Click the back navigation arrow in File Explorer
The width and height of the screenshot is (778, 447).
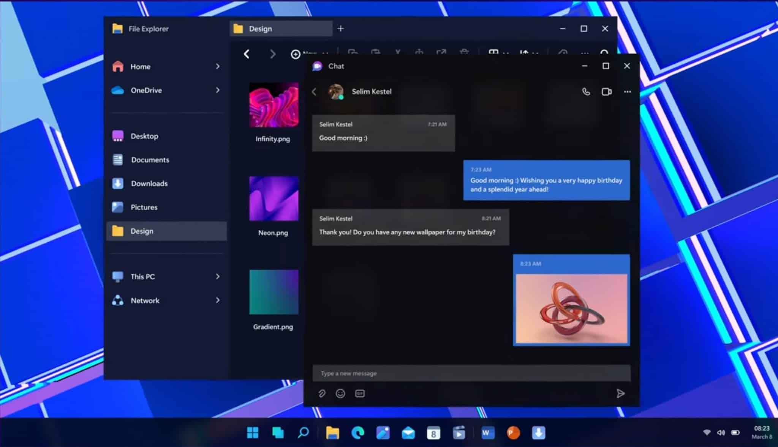pyautogui.click(x=247, y=54)
